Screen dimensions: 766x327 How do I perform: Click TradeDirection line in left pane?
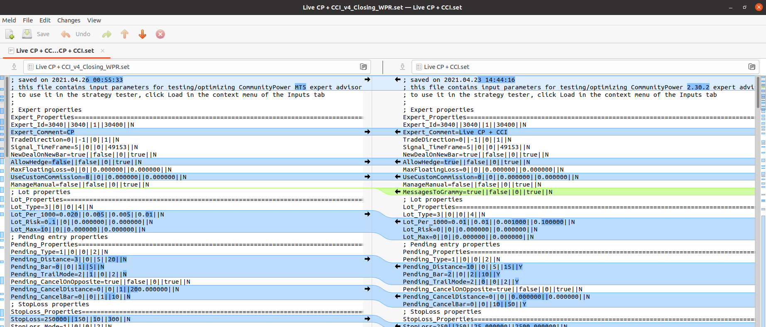click(65, 140)
